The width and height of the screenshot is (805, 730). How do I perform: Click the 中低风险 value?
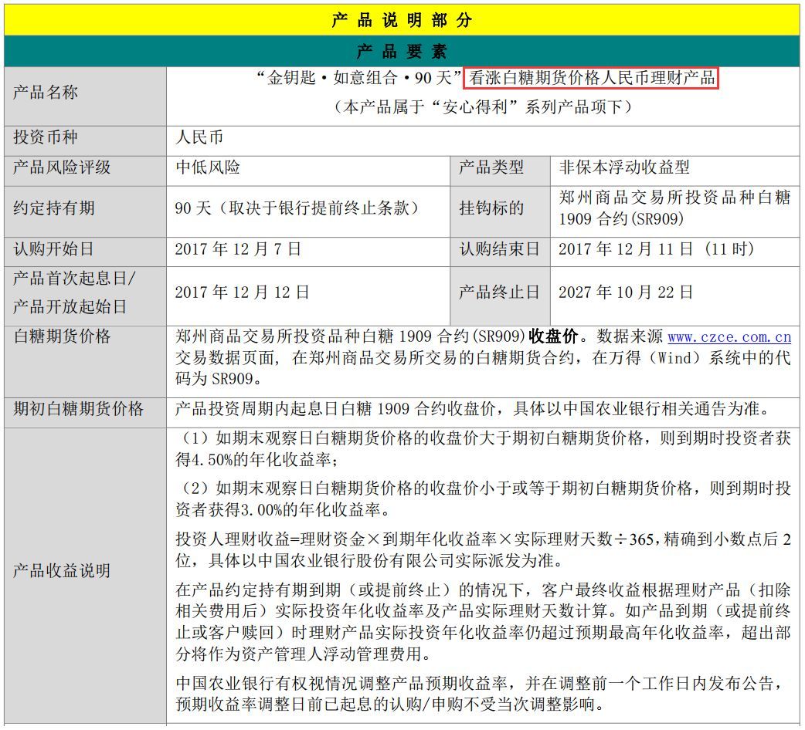(x=207, y=167)
